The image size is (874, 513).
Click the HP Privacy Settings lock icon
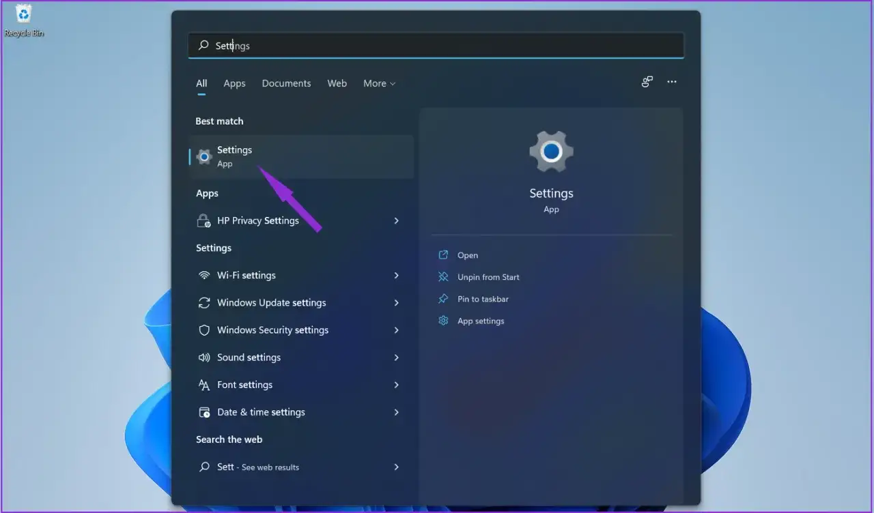[203, 220]
